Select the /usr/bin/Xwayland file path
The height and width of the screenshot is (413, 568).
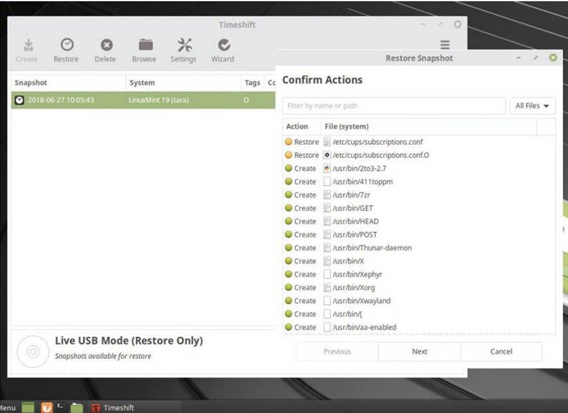coord(362,301)
